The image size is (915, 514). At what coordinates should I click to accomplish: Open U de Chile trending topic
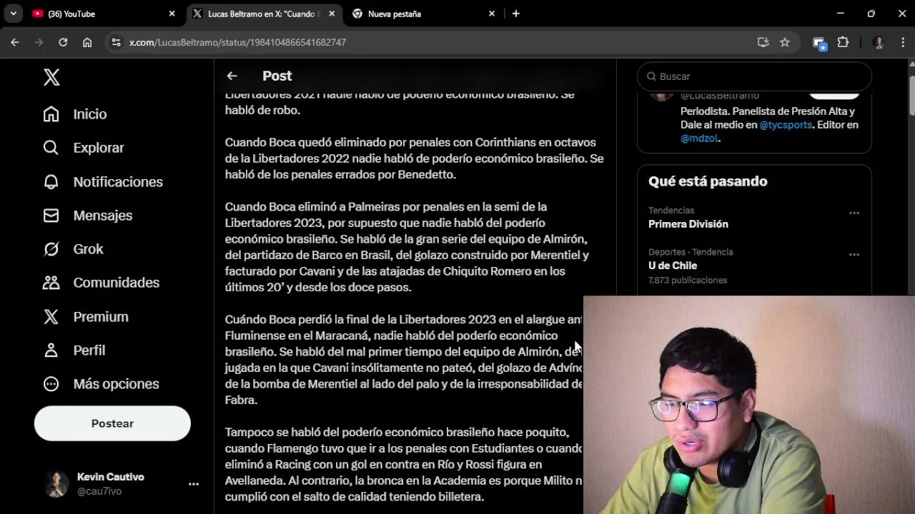[x=673, y=266]
